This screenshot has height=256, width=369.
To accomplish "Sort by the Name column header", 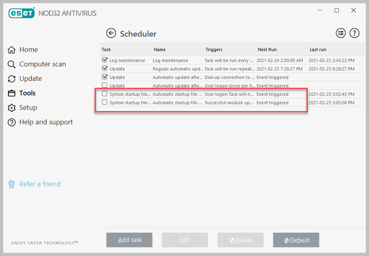I will point(160,50).
